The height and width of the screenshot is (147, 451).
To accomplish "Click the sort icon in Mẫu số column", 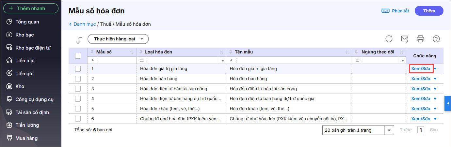I will click(x=132, y=52).
